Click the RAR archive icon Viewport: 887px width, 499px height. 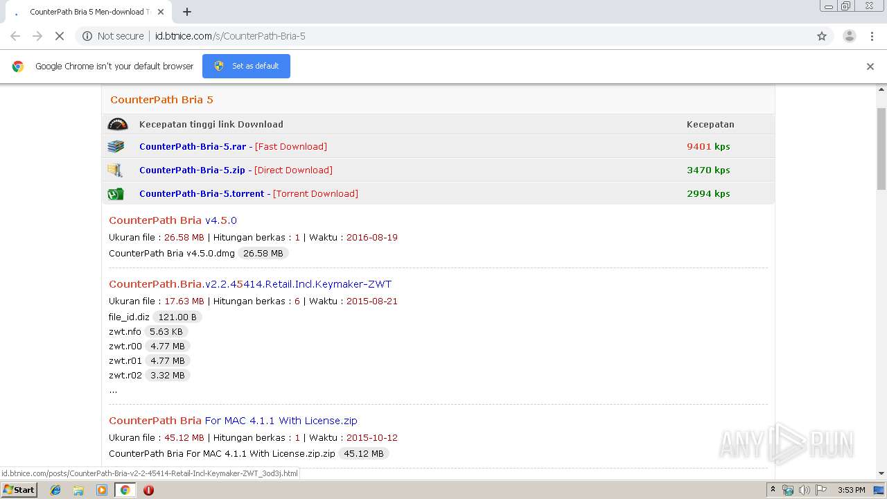click(x=116, y=146)
